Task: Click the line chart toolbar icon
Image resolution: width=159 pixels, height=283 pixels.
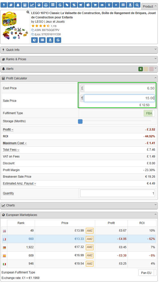Action: click(32, 5)
